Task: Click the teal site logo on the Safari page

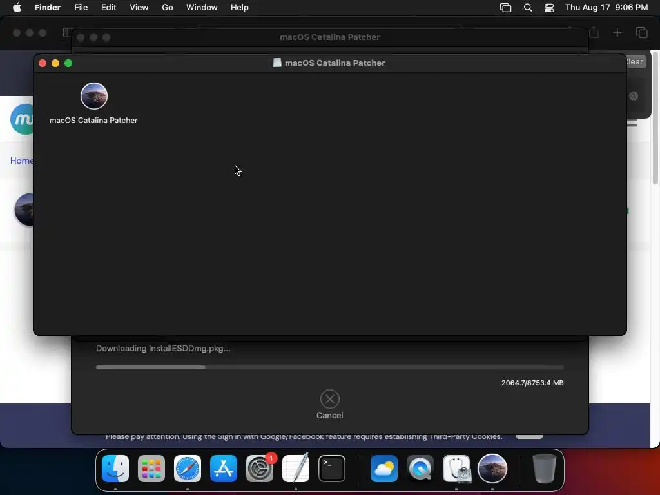Action: [x=22, y=119]
